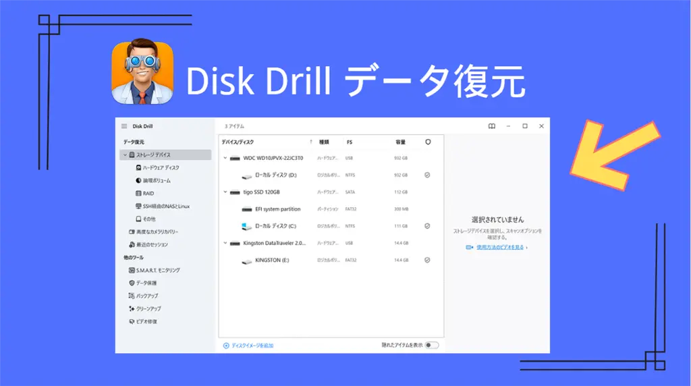The width and height of the screenshot is (691, 386).
Task: Click the RAID sidebar icon
Action: [x=138, y=193]
